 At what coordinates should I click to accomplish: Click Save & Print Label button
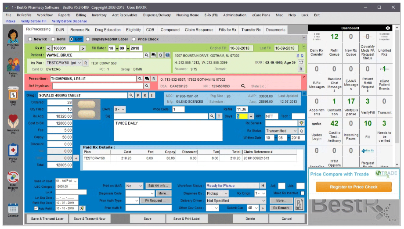pos(187,219)
